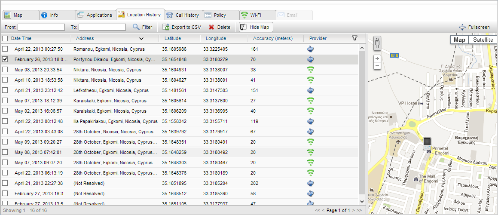
Task: Click the To date input field
Action: [x=102, y=28]
